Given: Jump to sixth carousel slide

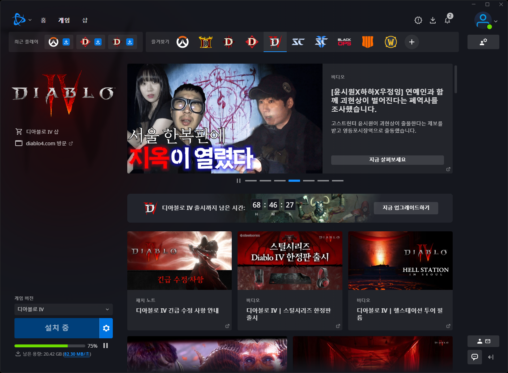Looking at the screenshot, I should point(323,181).
